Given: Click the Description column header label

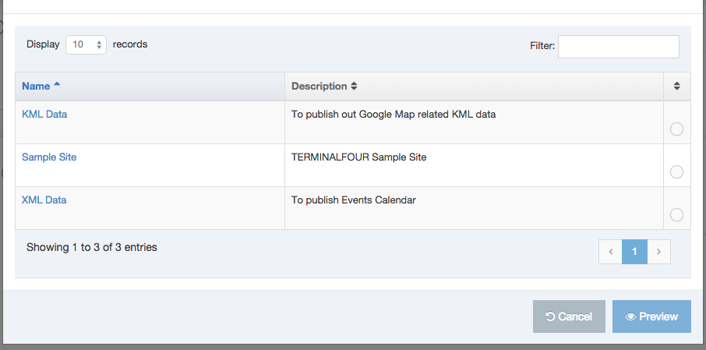Looking at the screenshot, I should point(319,87).
